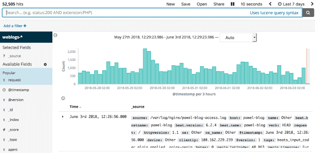Image resolution: width=315 pixels, height=153 pixels.
Task: Click the plus icon beside Add a filter
Action: point(25,26)
